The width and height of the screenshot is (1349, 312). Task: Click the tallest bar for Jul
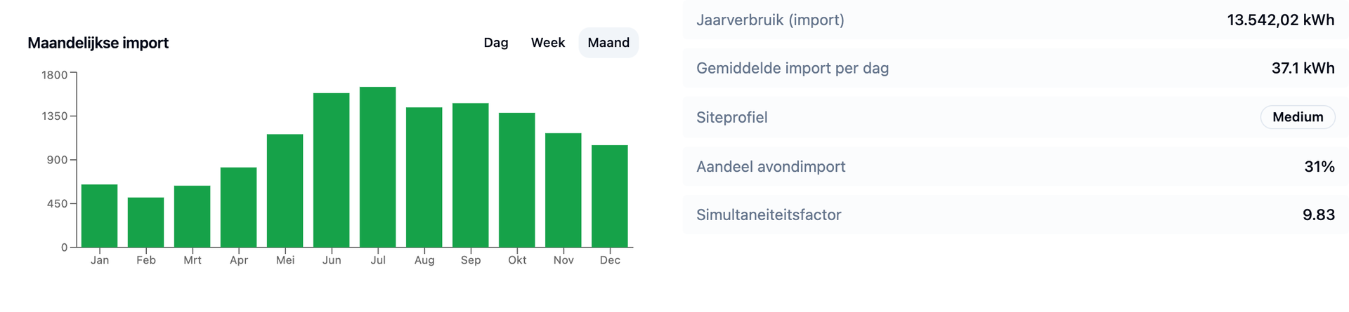(377, 168)
